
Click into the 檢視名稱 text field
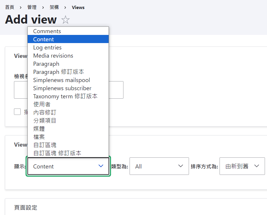[116, 90]
